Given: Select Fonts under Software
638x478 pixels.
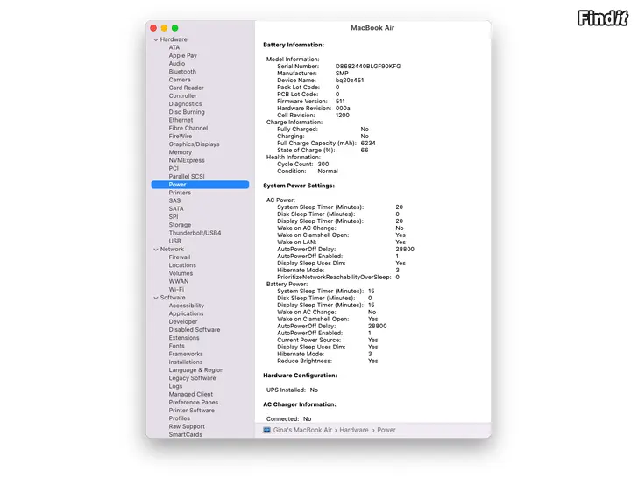Looking at the screenshot, I should pyautogui.click(x=177, y=346).
